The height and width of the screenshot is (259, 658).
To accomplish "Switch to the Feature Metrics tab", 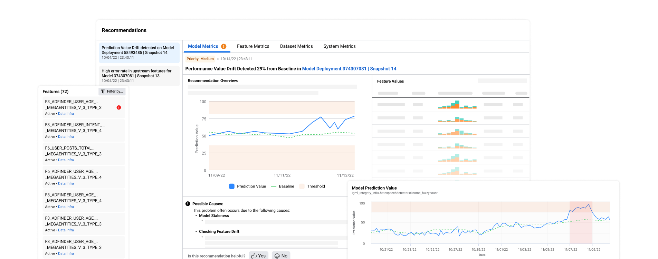I will point(253,46).
